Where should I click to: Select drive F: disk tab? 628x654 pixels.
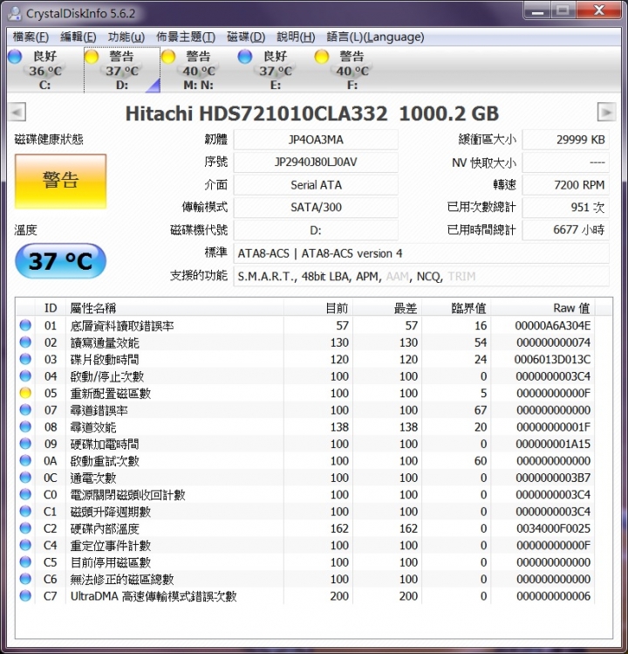click(352, 70)
